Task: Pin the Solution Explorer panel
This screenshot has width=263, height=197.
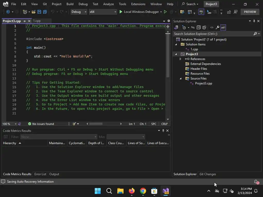Action: (254, 21)
